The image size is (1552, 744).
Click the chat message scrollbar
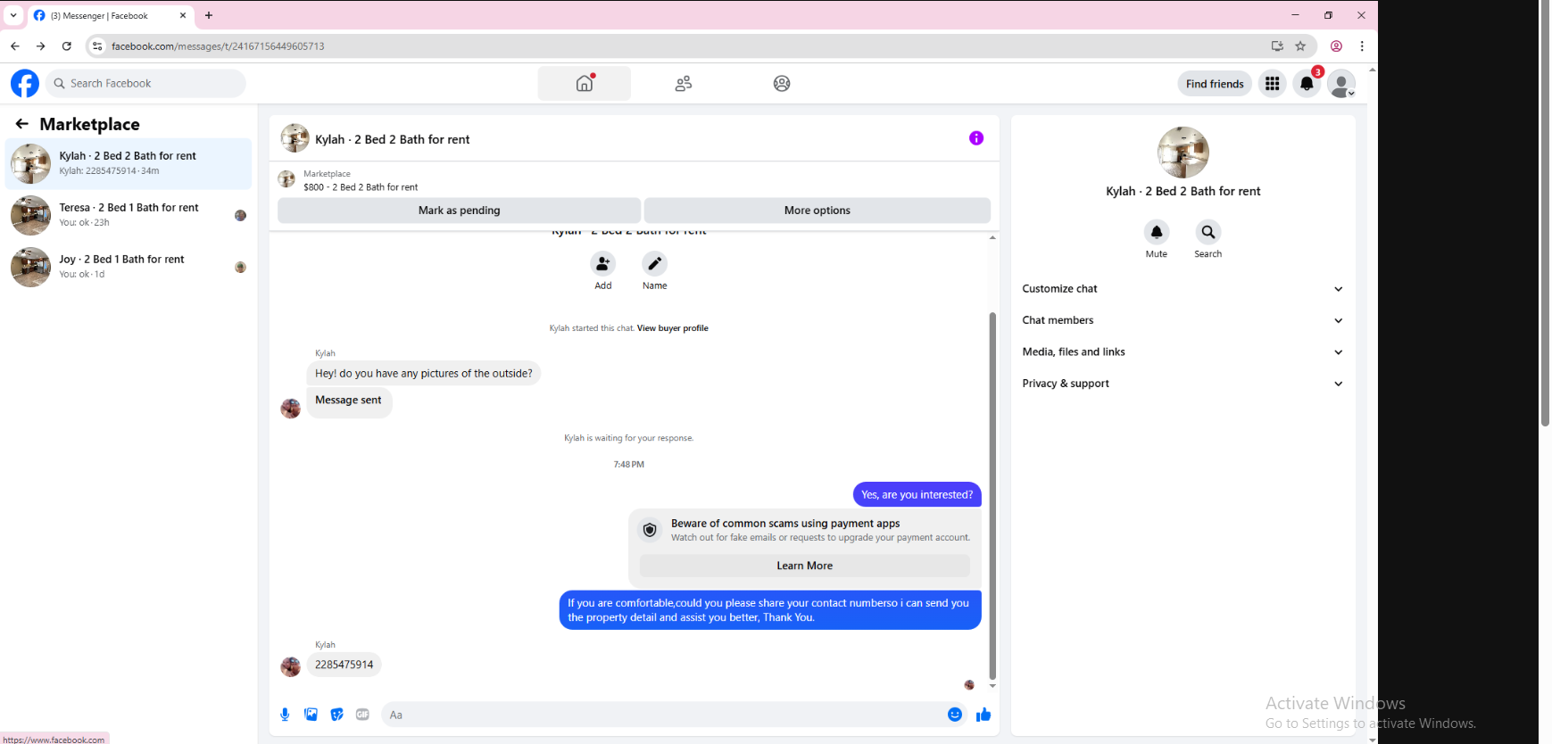pos(992,496)
